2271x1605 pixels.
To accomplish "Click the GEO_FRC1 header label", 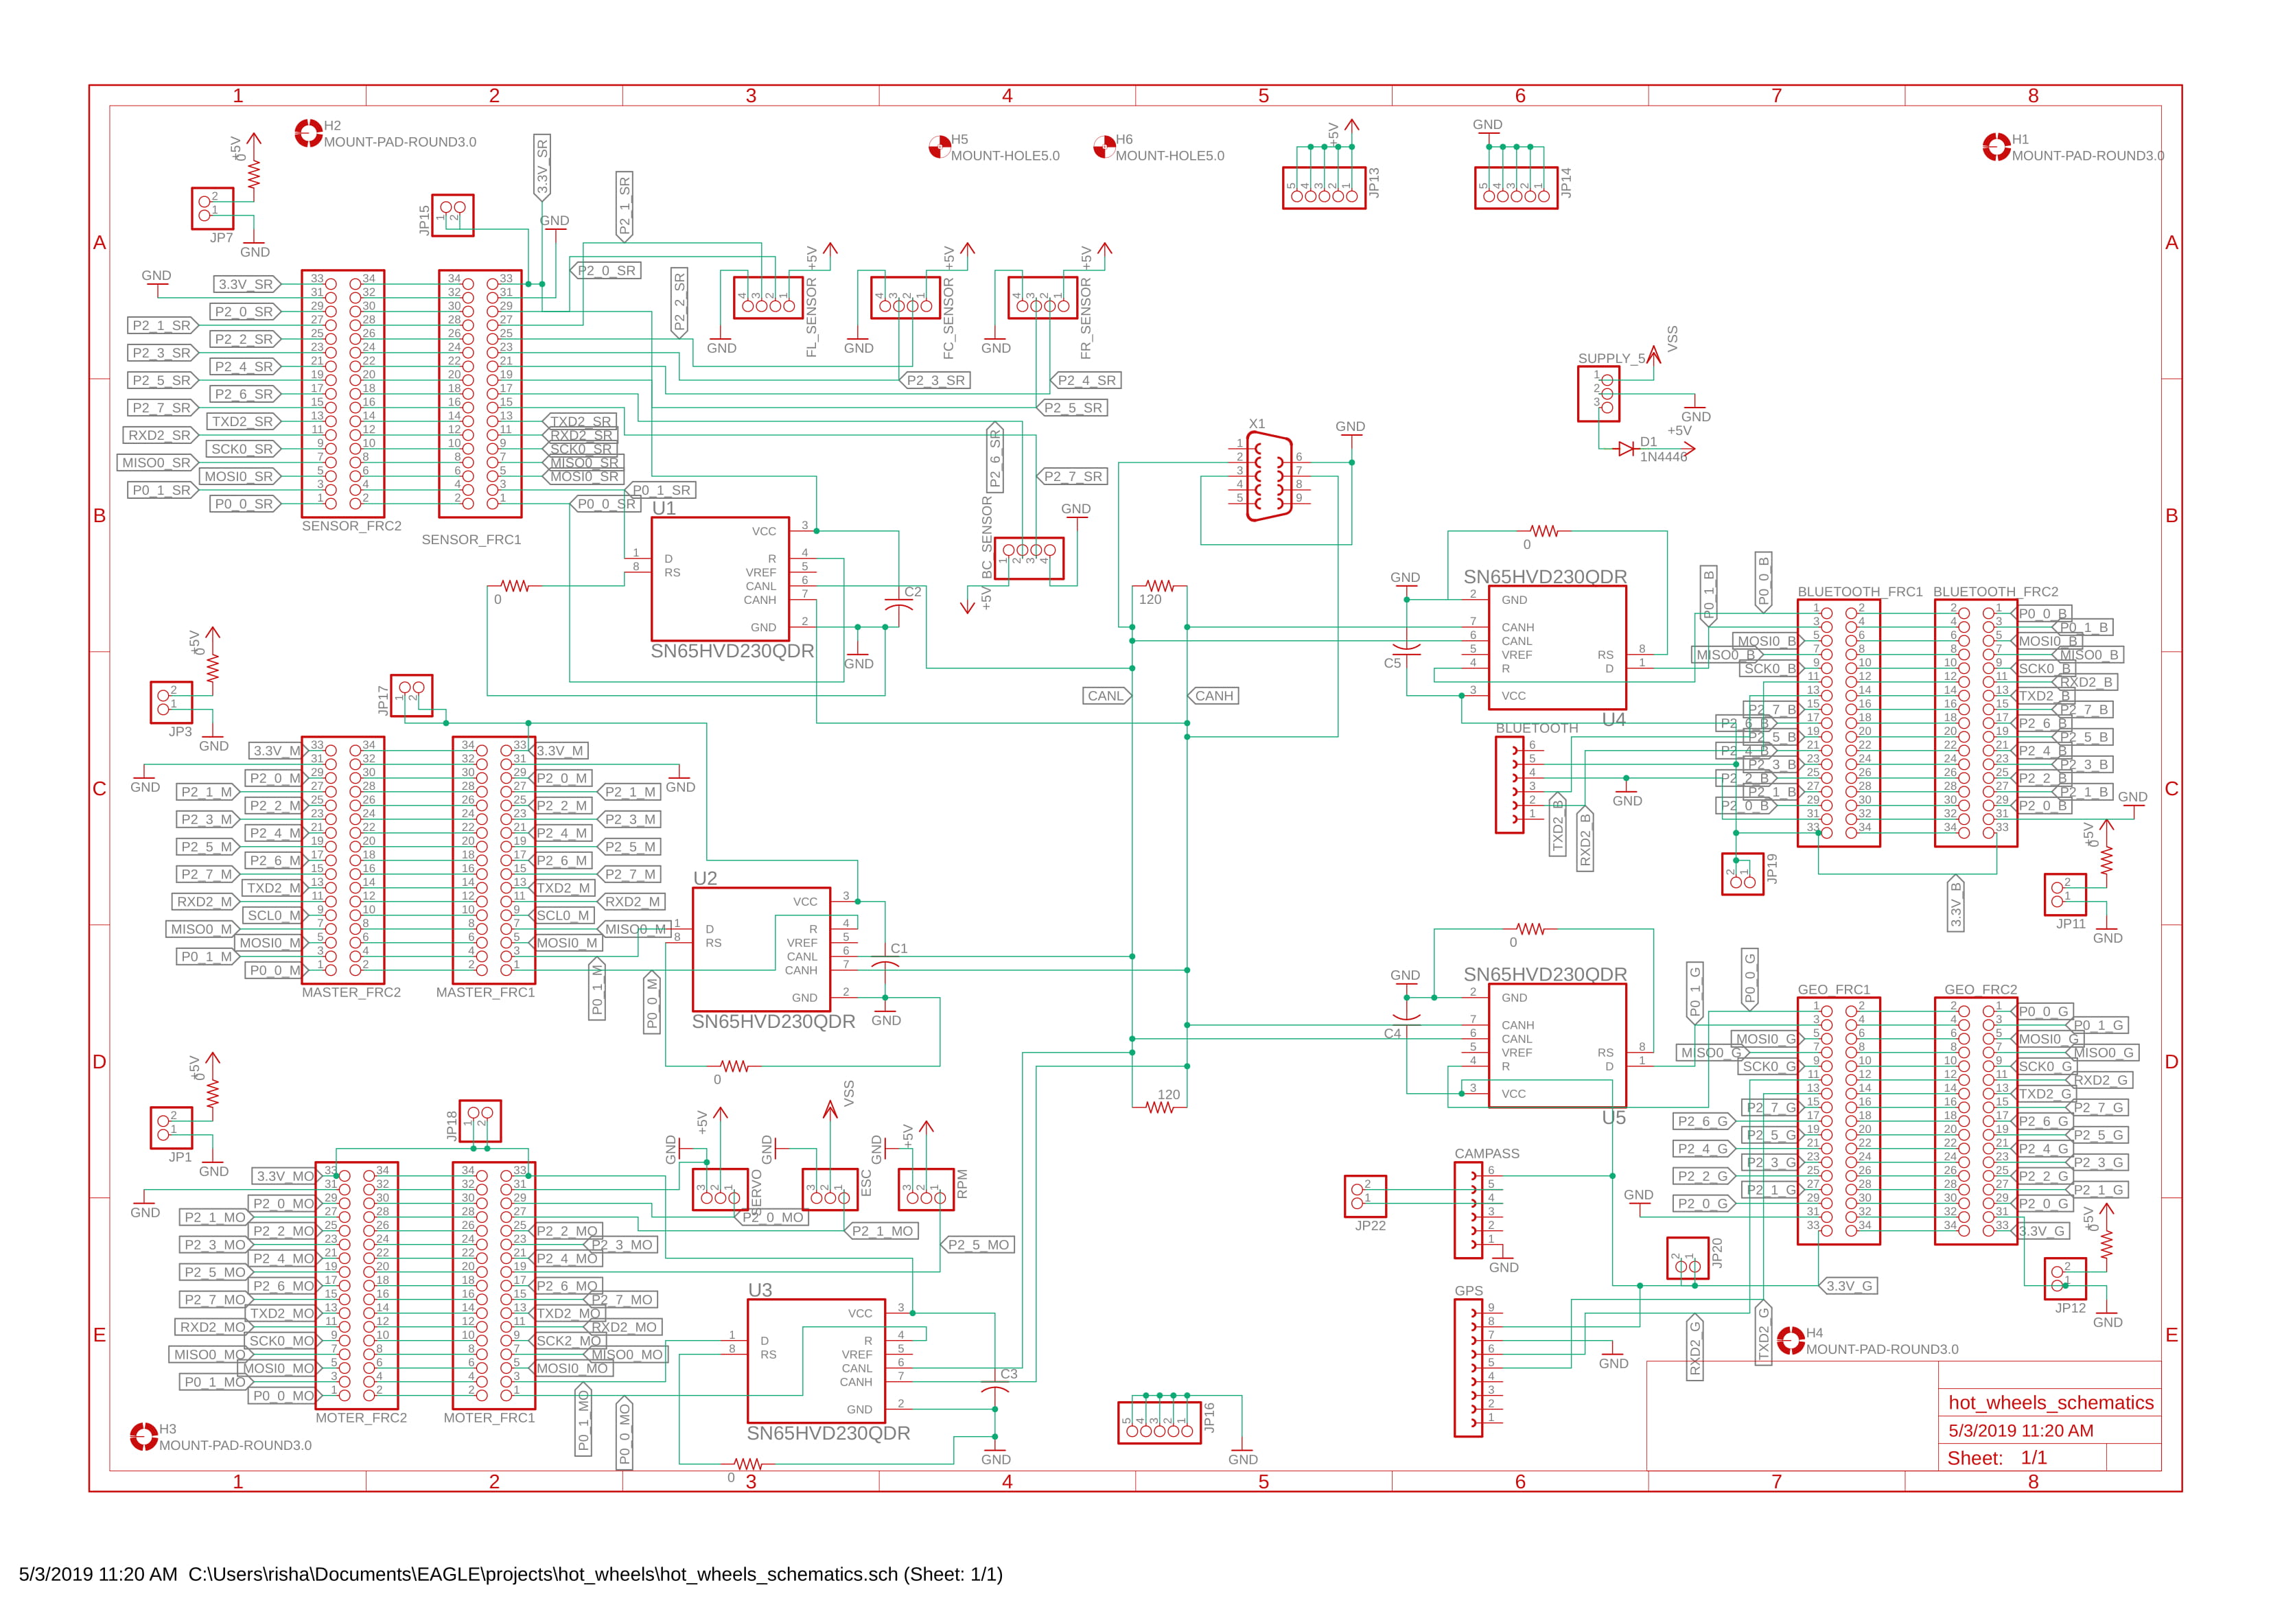I will 1834,990.
